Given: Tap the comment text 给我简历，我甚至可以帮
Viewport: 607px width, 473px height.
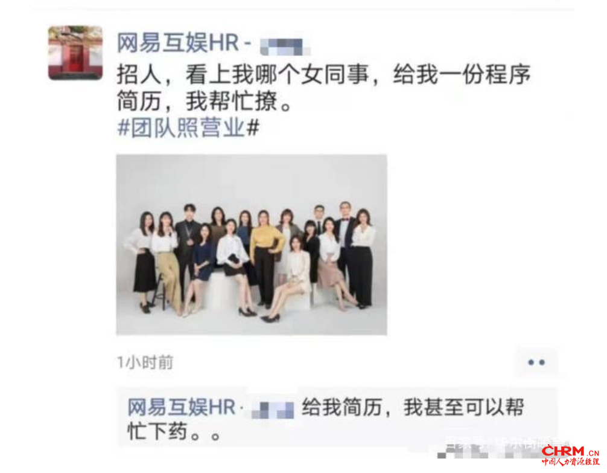Looking at the screenshot, I should coord(413,408).
